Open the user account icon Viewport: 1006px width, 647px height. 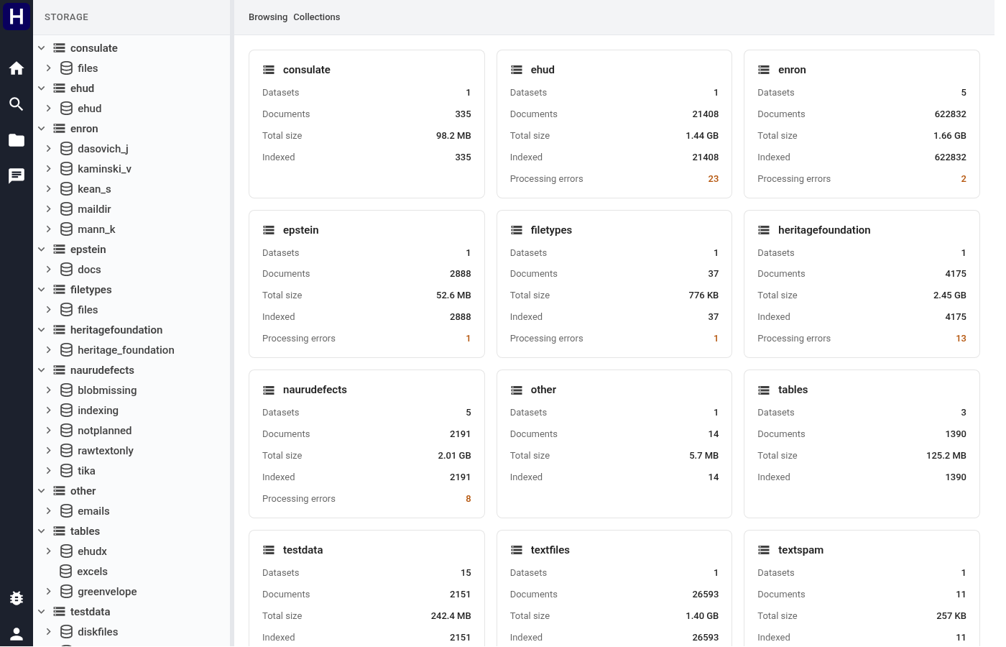click(x=17, y=634)
